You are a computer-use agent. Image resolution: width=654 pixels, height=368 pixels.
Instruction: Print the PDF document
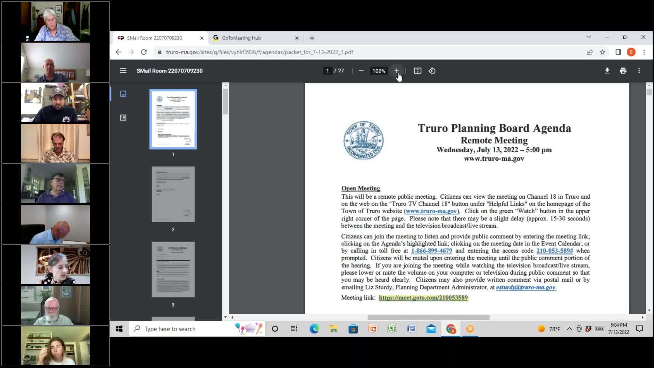pyautogui.click(x=623, y=71)
